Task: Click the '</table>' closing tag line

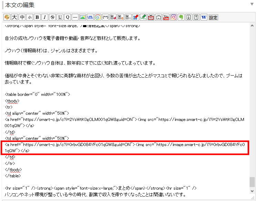Action: click(x=13, y=176)
